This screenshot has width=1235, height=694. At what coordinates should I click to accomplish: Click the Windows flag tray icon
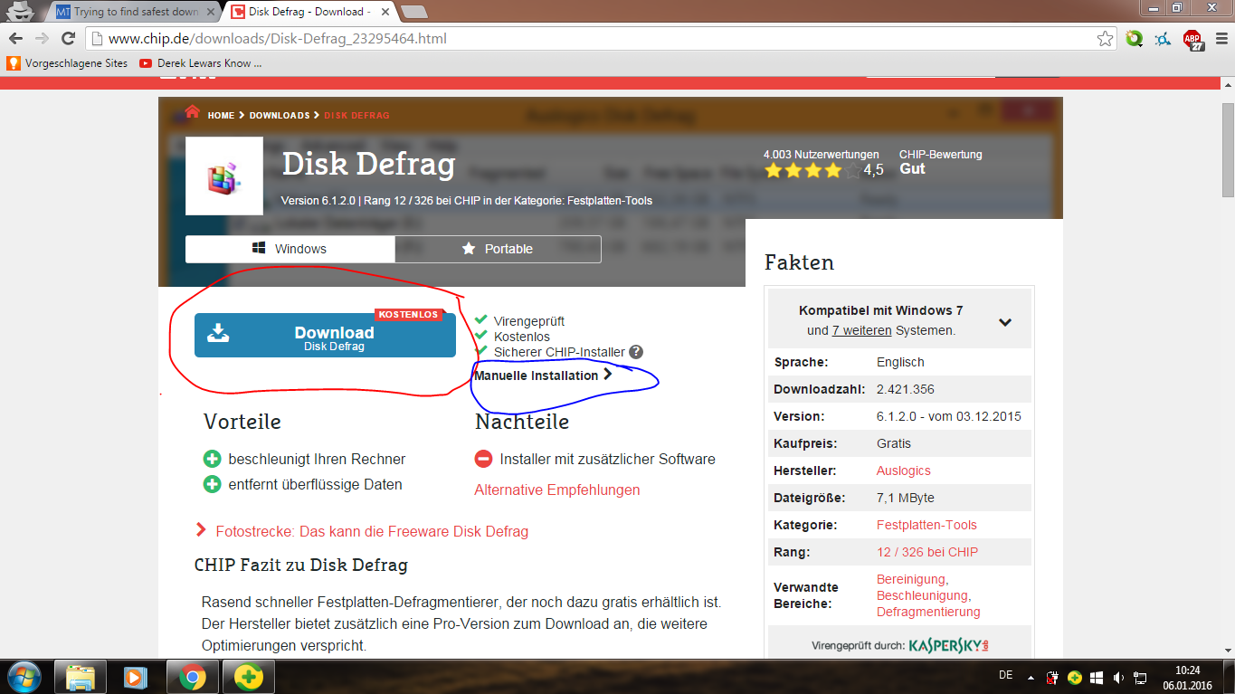[1097, 677]
